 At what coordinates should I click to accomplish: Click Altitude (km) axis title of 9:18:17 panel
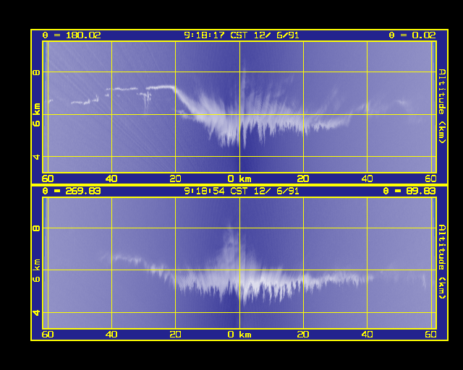coord(441,106)
